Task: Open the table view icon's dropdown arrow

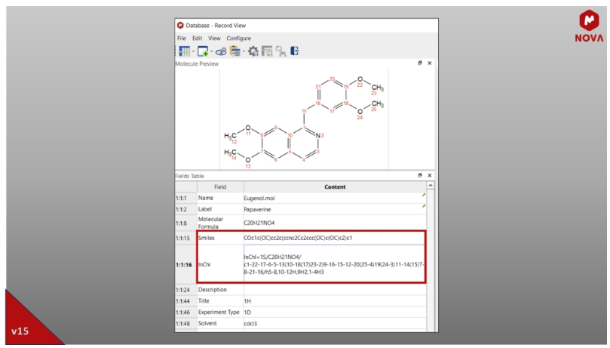Action: pos(193,51)
